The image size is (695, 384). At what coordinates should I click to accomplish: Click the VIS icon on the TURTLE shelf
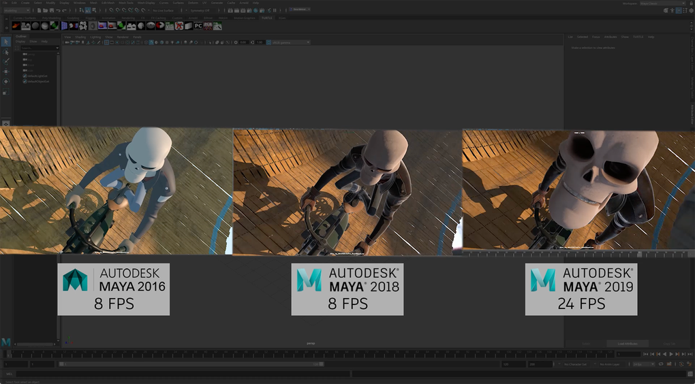(170, 26)
